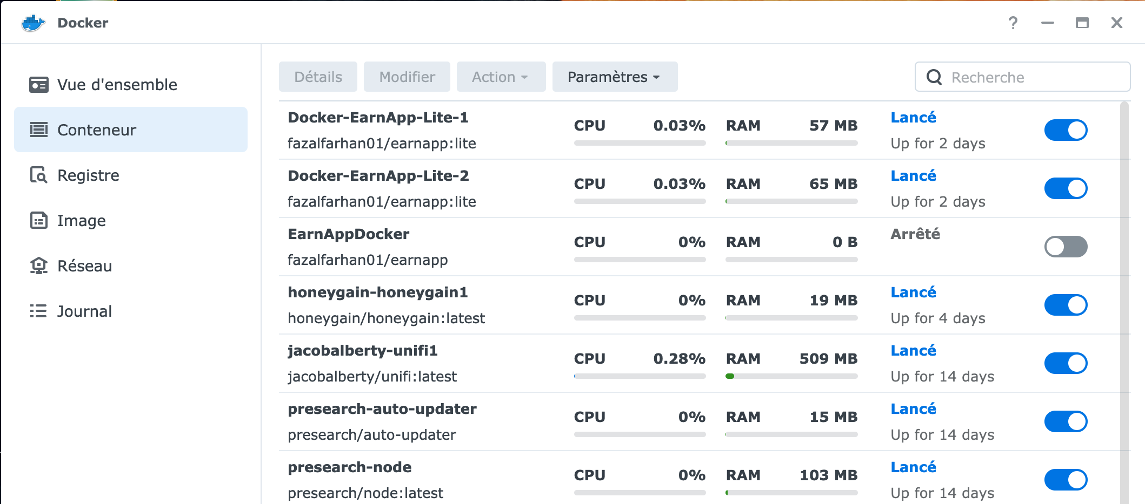Click the Détails button
Image resolution: width=1145 pixels, height=504 pixels.
point(318,77)
